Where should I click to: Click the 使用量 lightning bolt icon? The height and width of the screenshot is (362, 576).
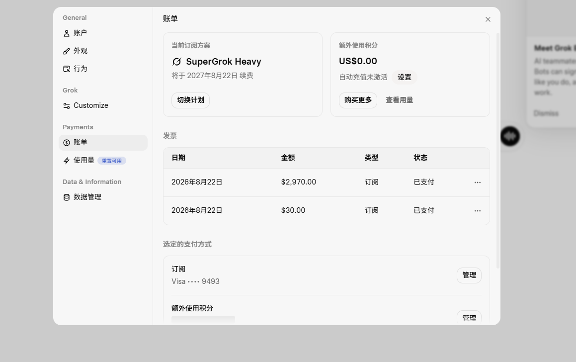point(67,161)
